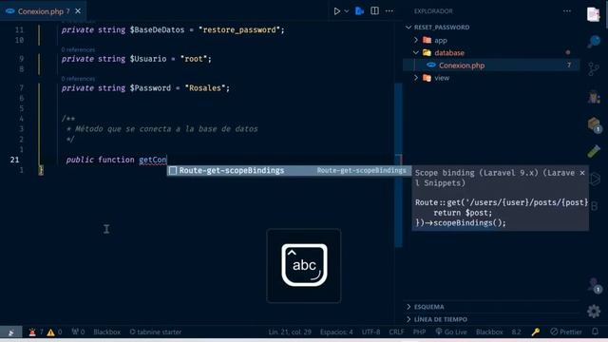Screen dimensions: 608x342
Task: Open the Source Control view icon
Action: point(594,69)
